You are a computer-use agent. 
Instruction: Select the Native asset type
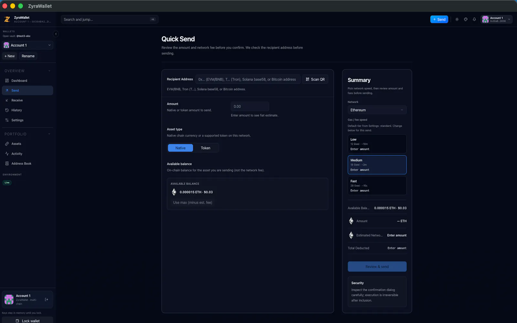pyautogui.click(x=180, y=148)
